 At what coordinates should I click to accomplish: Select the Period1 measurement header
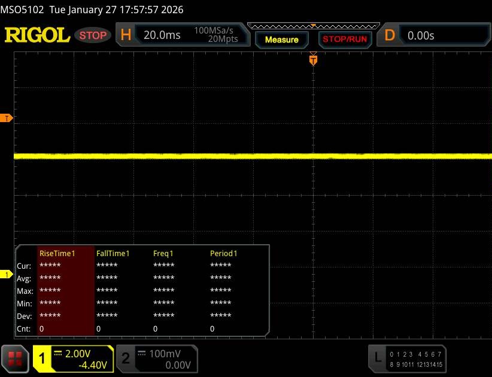tap(224, 253)
